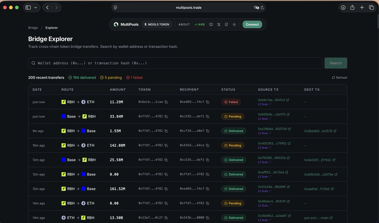Open destination tx 0x69b346...cb079e

(321, 174)
